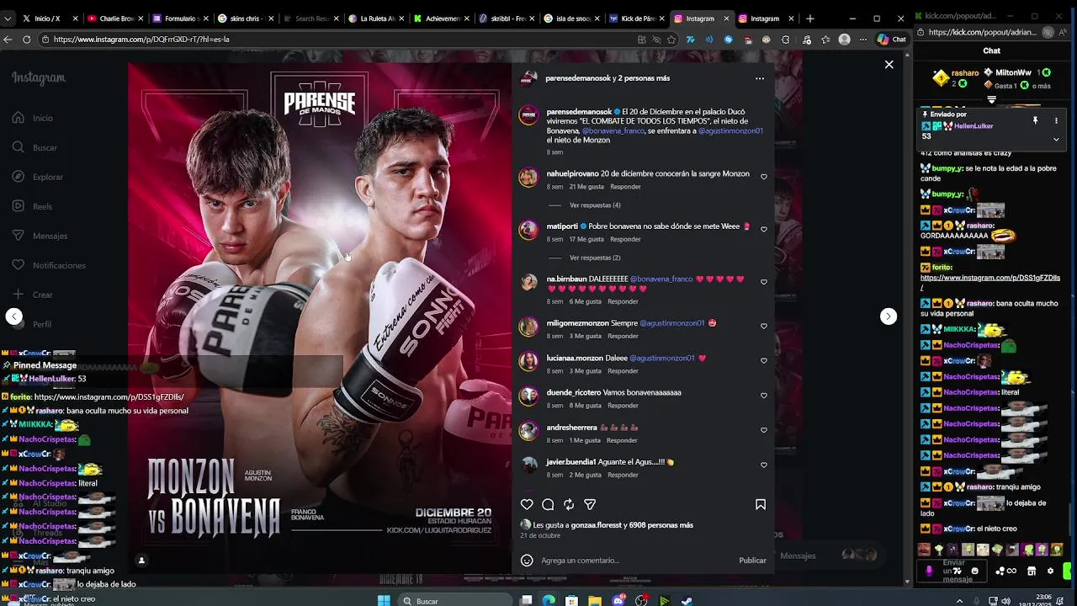The width and height of the screenshot is (1077, 606).
Task: Open gonzaa.floresst likes link
Action: point(596,525)
